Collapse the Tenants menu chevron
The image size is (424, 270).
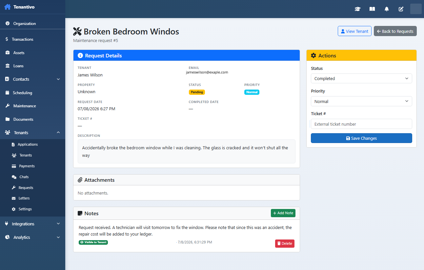click(58, 133)
